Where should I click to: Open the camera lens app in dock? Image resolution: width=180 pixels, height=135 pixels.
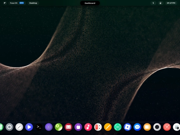coord(157,127)
